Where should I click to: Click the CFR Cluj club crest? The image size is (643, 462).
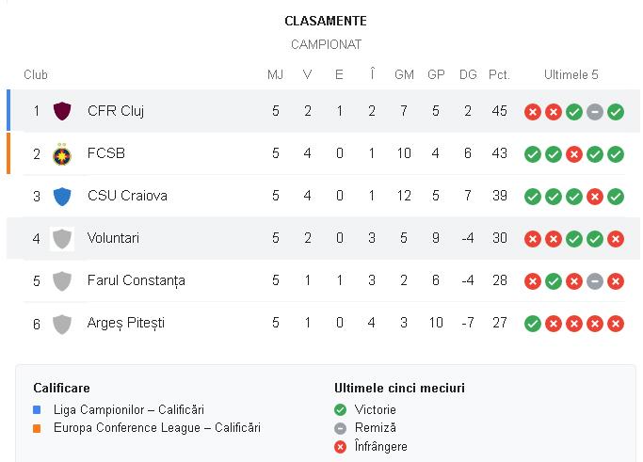pos(62,111)
